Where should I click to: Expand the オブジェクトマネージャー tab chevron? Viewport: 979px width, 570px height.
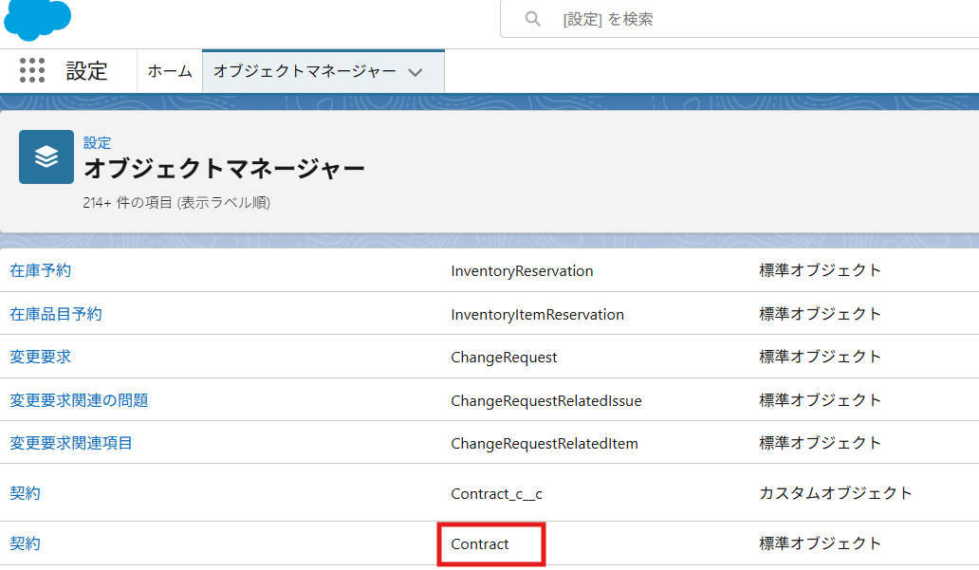[x=415, y=72]
